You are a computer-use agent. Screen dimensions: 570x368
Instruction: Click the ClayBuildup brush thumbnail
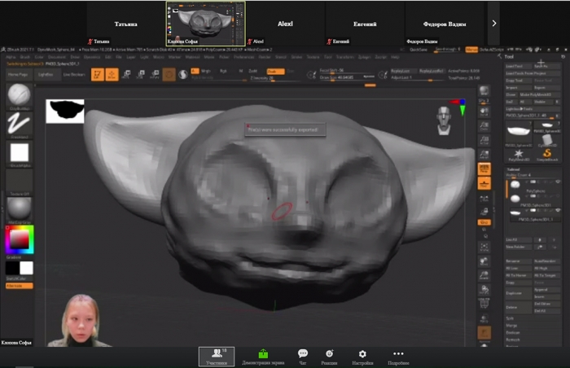[20, 94]
